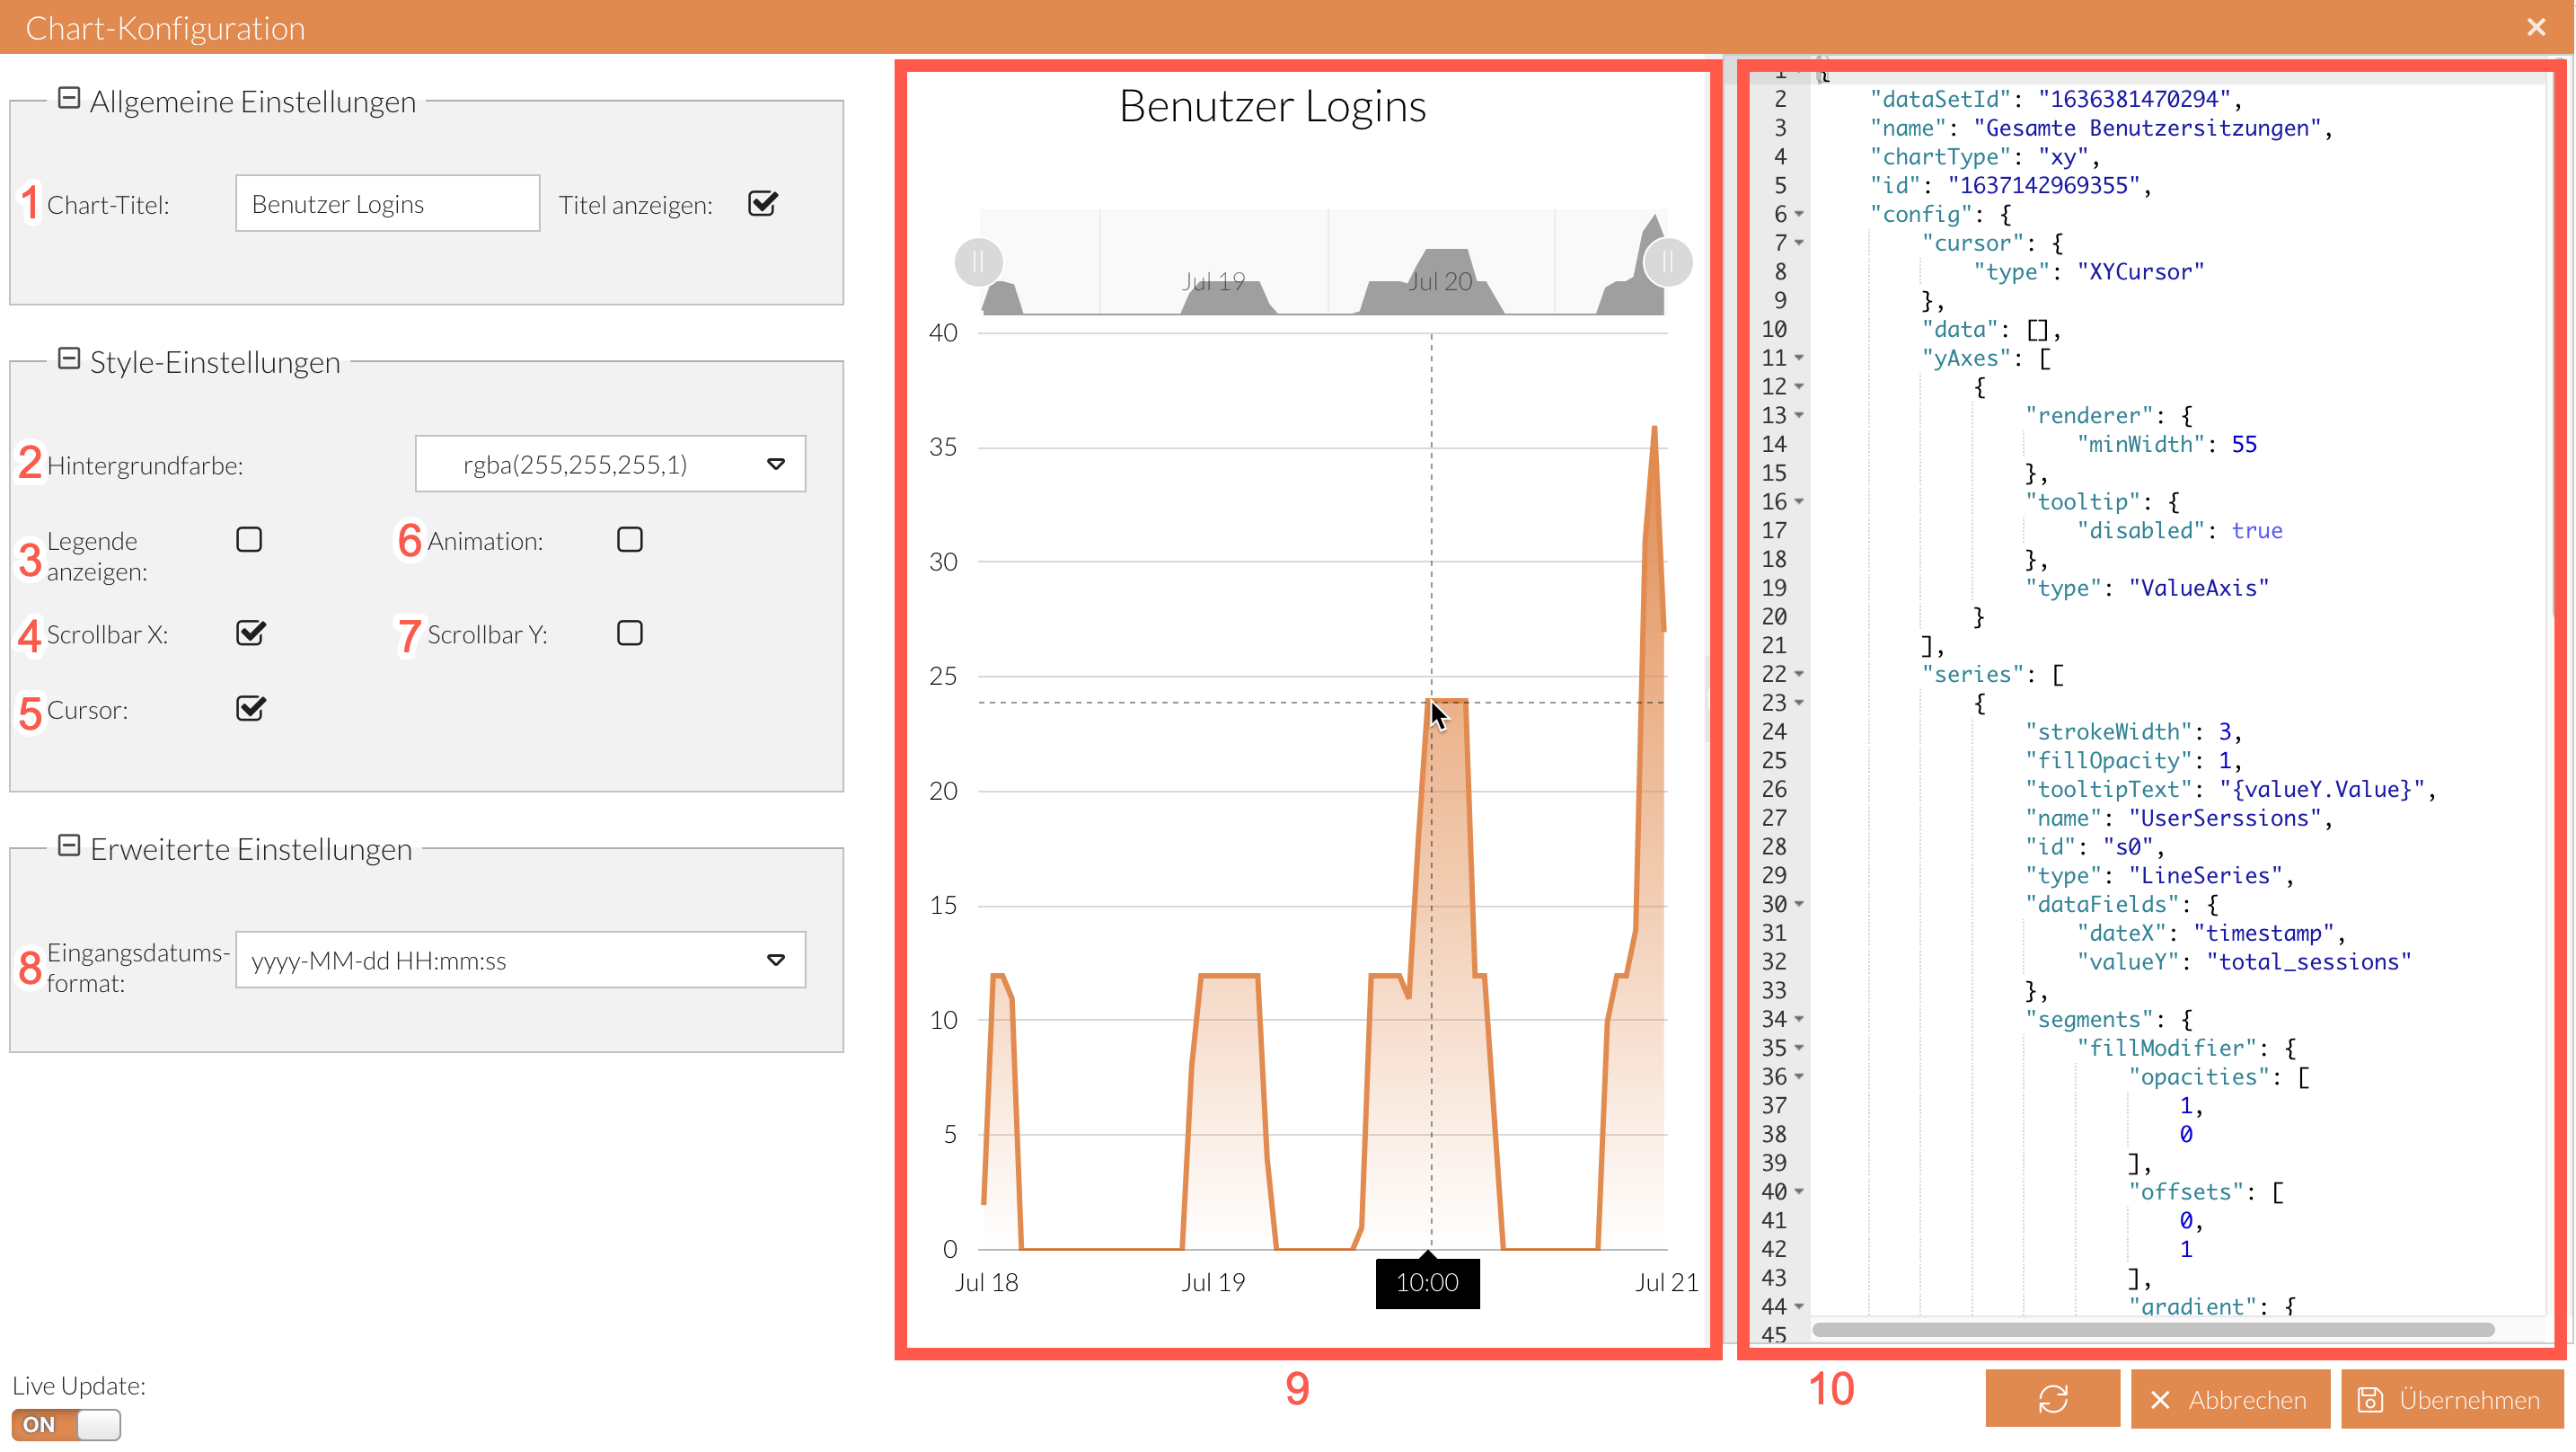Click the "total_sessions" valueY value

pos(2309,961)
